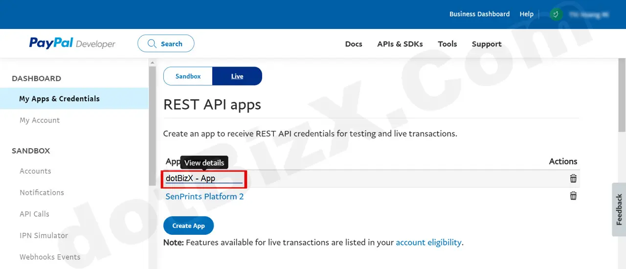Viewport: 626px width, 269px height.
Task: Switch to the Sandbox toggle
Action: (x=188, y=76)
